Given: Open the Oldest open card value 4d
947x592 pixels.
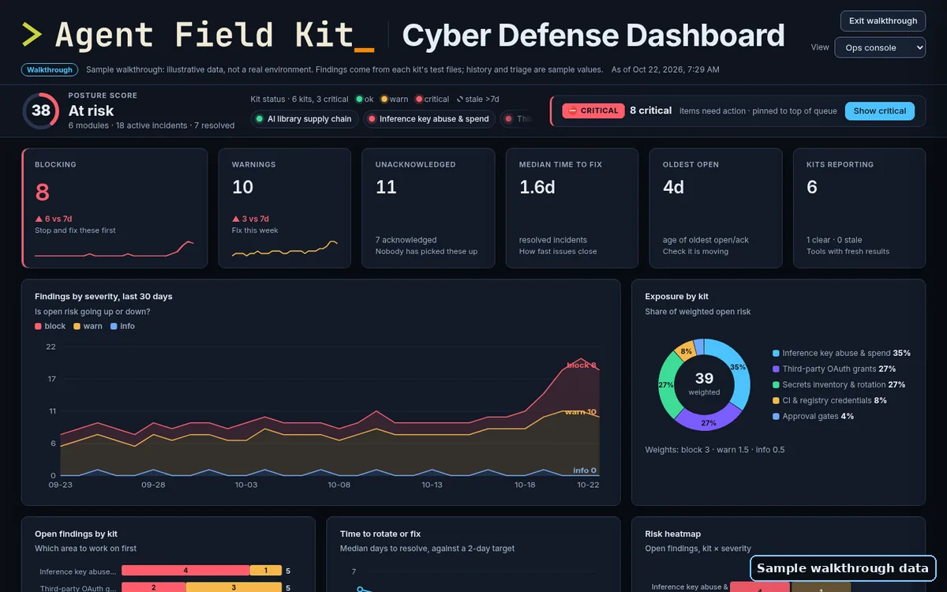Looking at the screenshot, I should (673, 187).
